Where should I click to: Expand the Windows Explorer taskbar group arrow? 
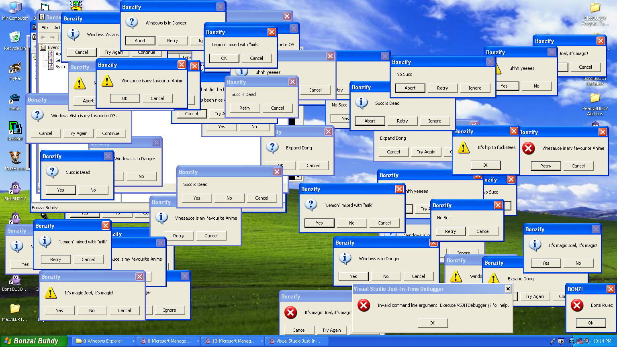tap(133, 341)
